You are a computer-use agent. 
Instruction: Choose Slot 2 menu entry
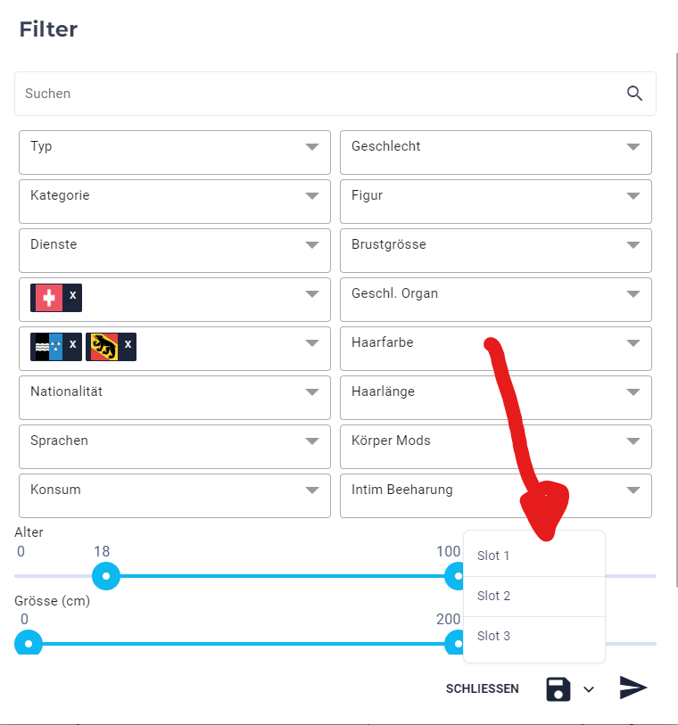pos(534,596)
